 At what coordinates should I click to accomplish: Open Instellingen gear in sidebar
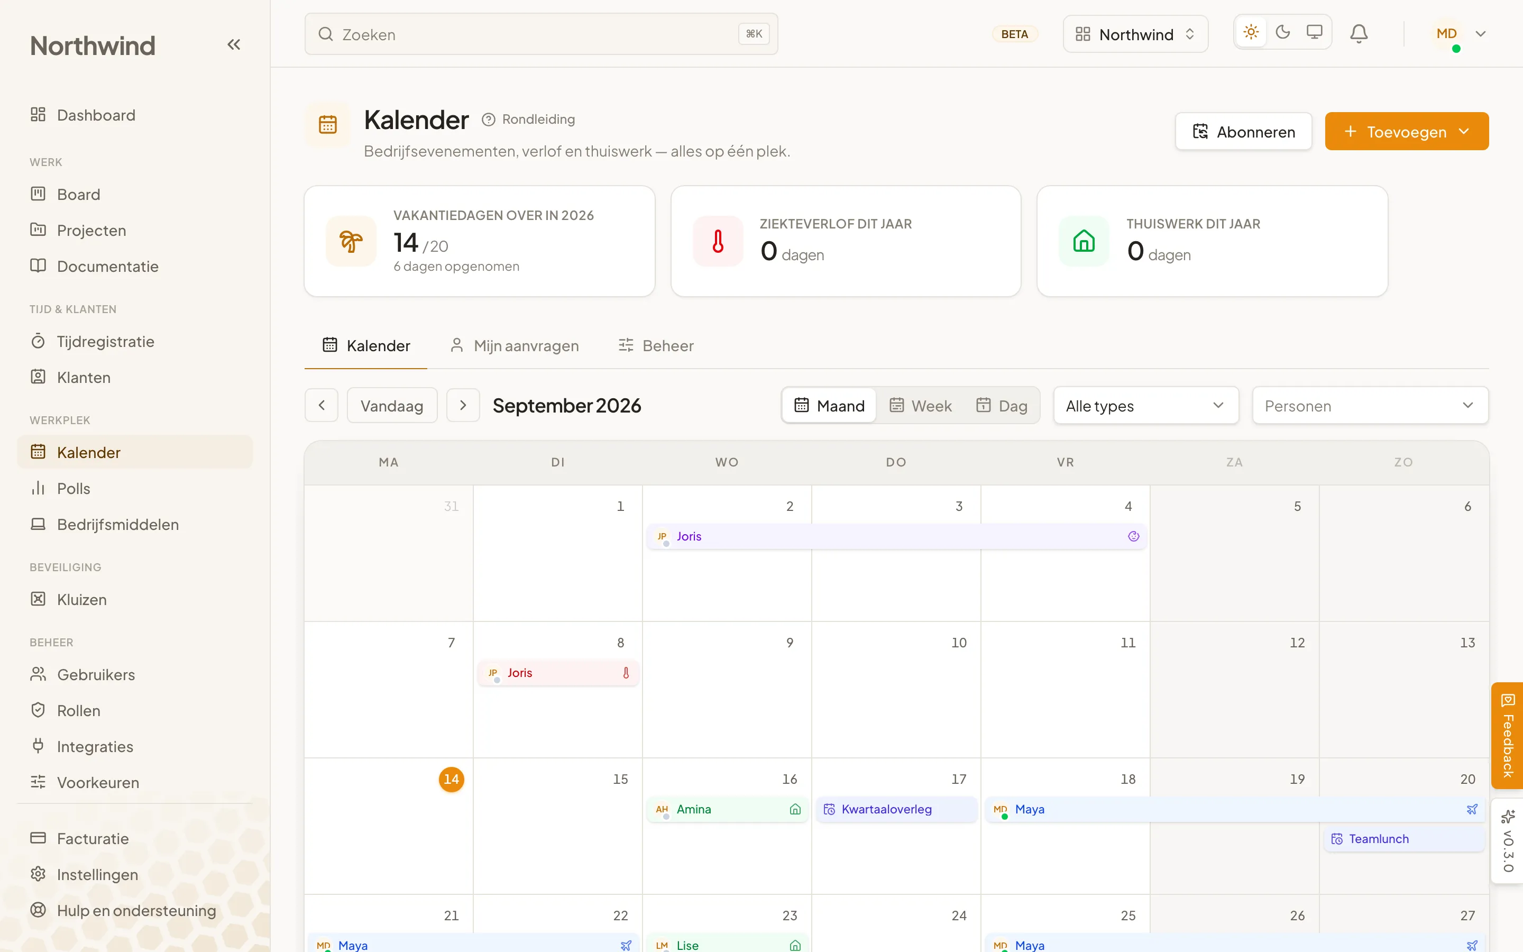(x=135, y=875)
